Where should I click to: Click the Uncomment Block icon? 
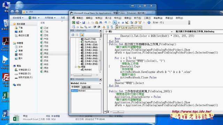coord(112,27)
